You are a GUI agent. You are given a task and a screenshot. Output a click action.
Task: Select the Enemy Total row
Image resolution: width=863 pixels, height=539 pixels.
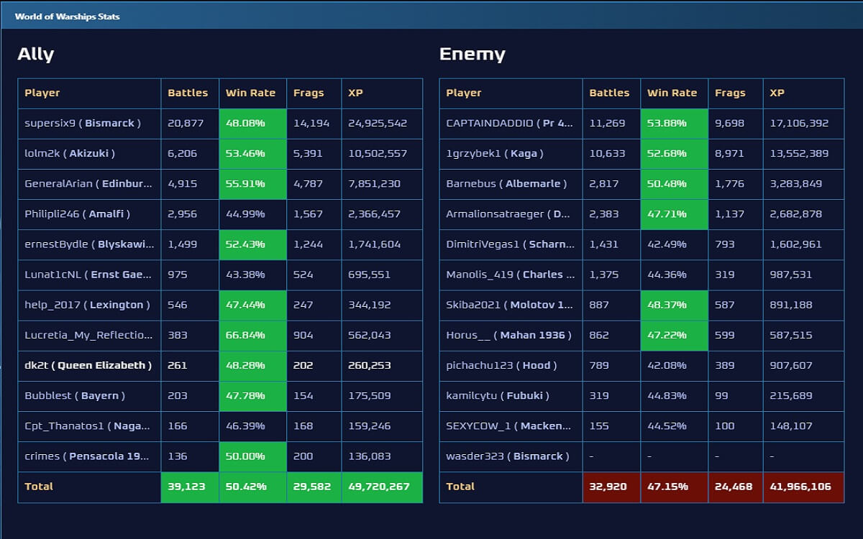tap(459, 487)
